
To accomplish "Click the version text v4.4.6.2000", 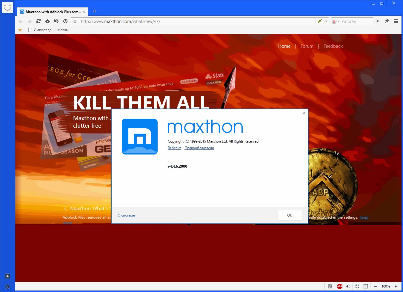I will coord(177,166).
